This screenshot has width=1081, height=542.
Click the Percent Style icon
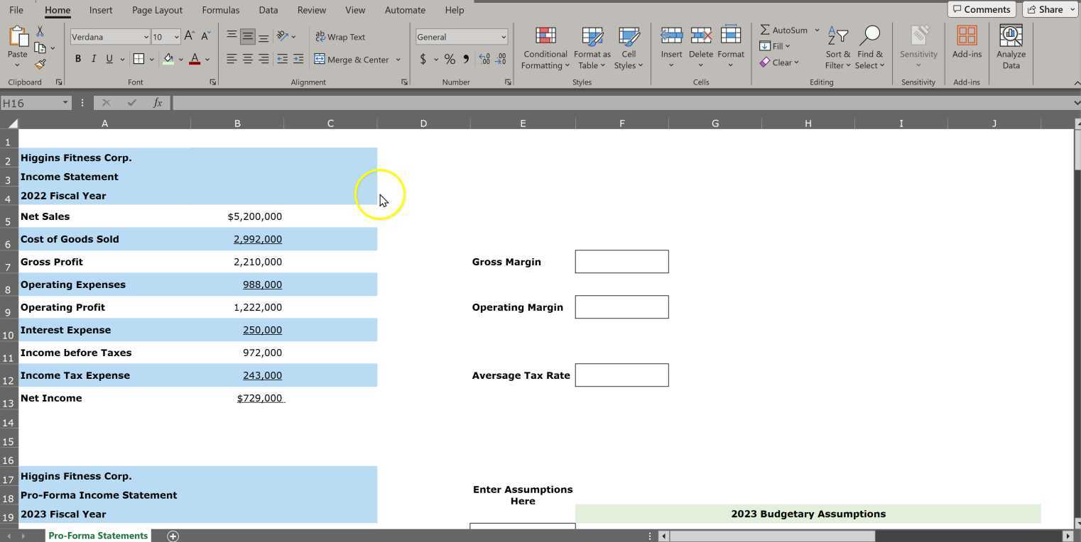click(450, 60)
